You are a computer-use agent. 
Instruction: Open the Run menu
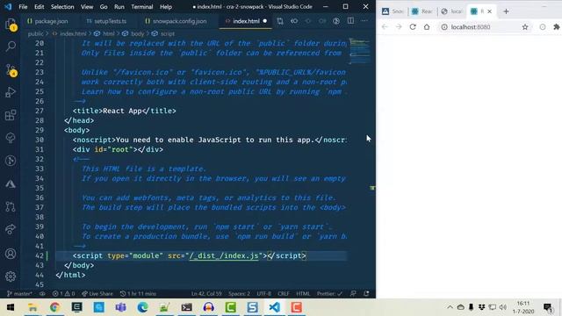tap(119, 7)
